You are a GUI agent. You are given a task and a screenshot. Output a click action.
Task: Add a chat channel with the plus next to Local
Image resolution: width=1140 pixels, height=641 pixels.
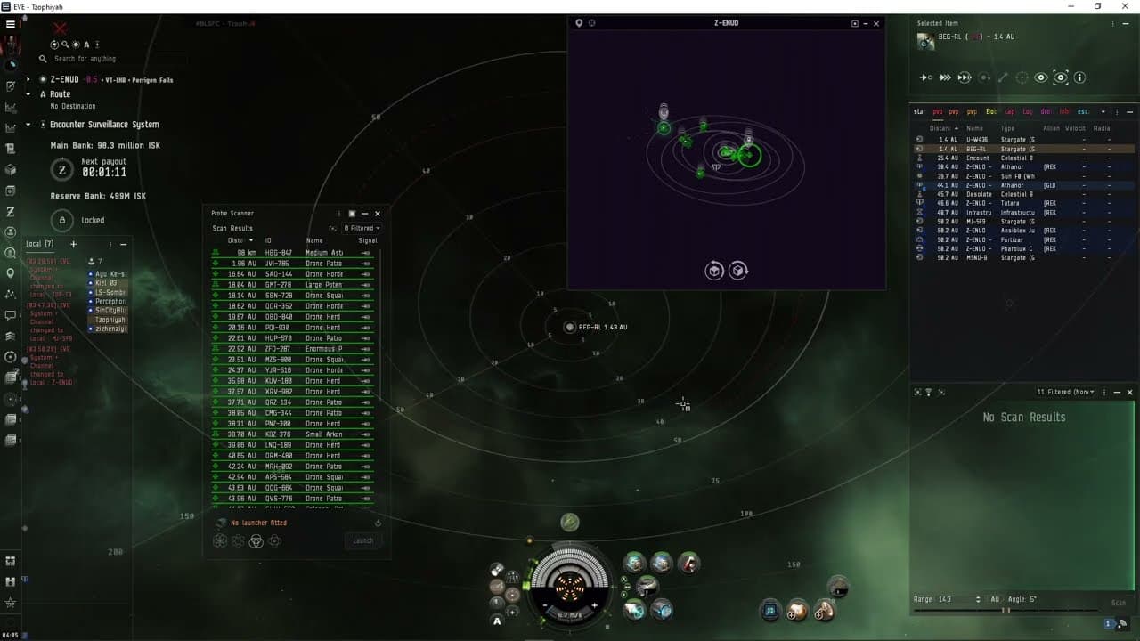point(73,244)
